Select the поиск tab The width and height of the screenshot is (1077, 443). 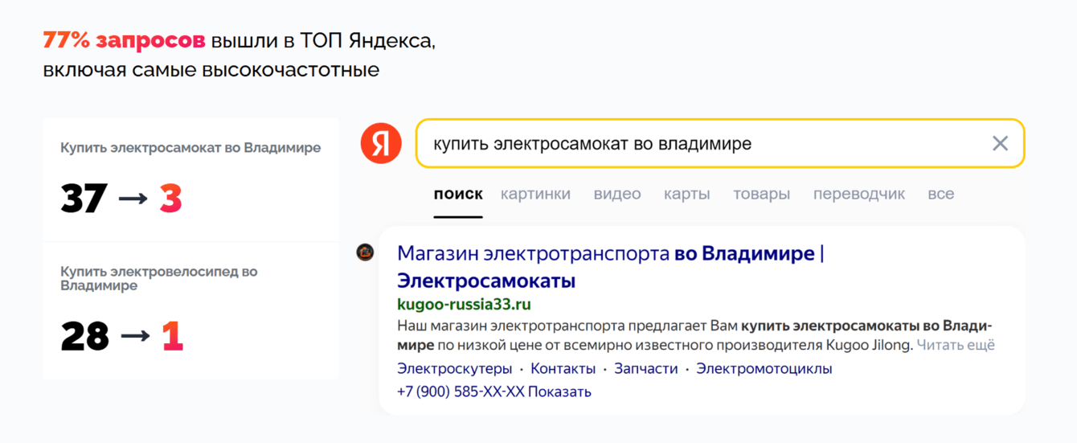(x=458, y=194)
